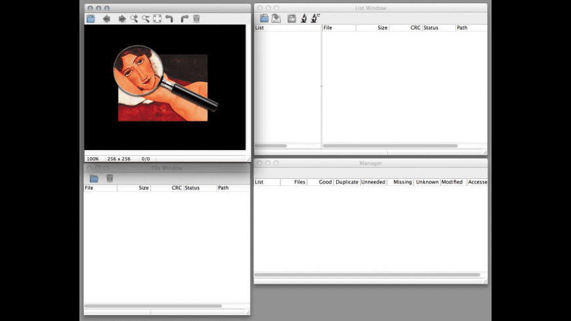Save list with the floppy disk icon
The image size is (571, 321).
pos(291,18)
